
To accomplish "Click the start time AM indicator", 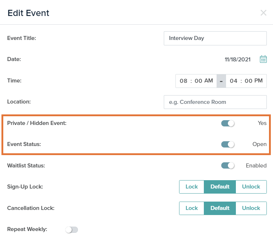I will click(x=209, y=81).
